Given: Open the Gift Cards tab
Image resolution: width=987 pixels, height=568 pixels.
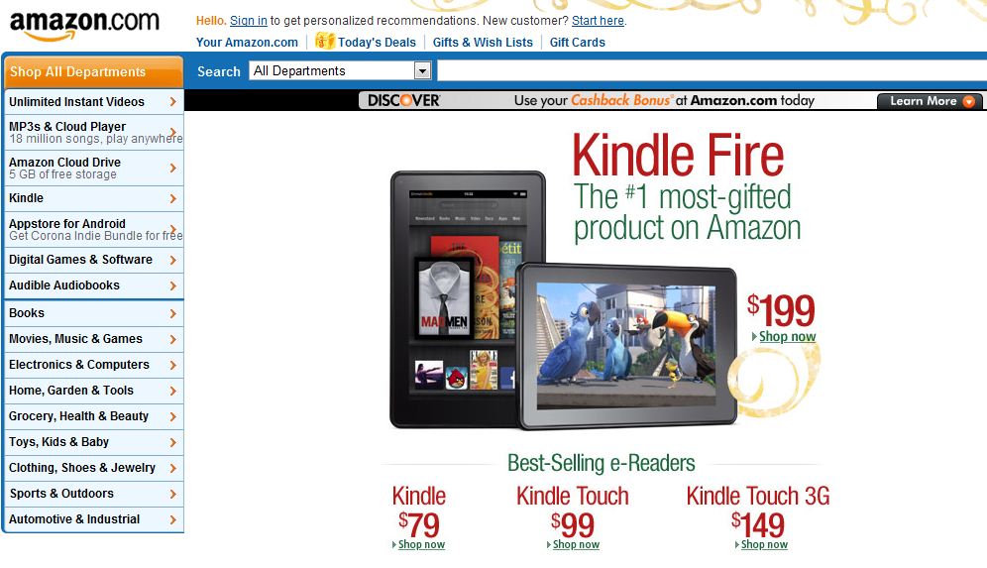Looking at the screenshot, I should click(577, 43).
